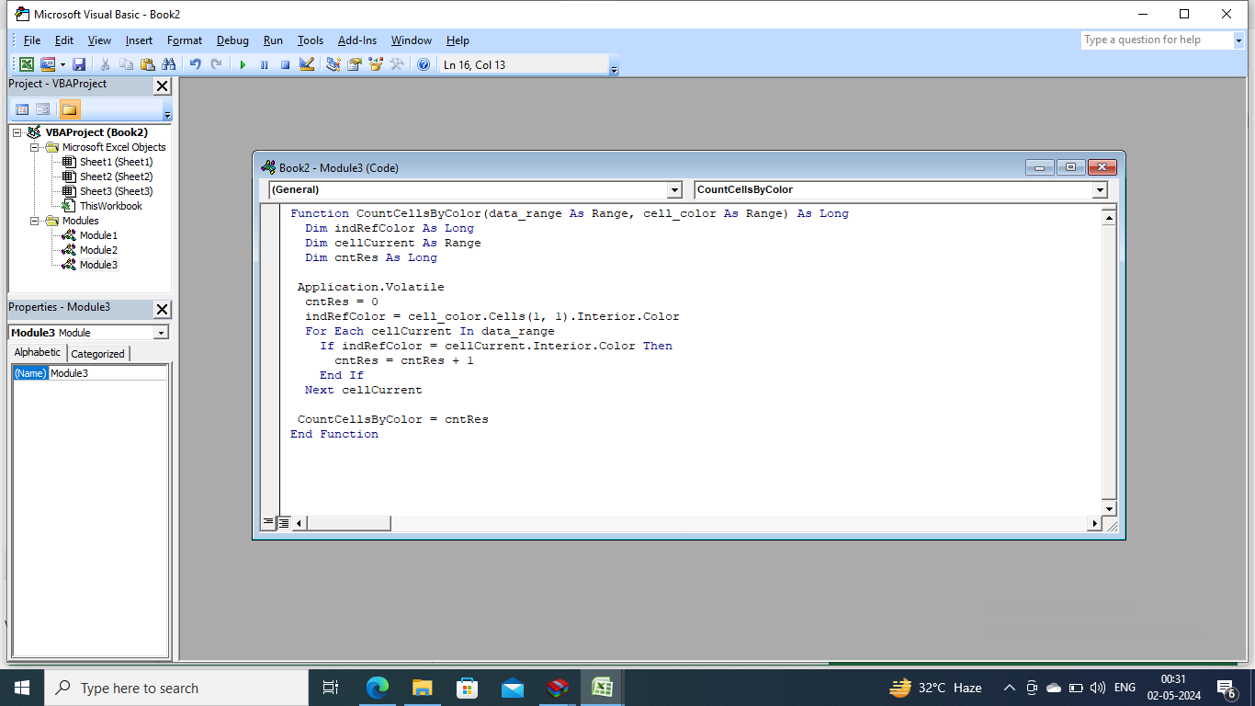
Task: Open the Edit menu
Action: [64, 40]
